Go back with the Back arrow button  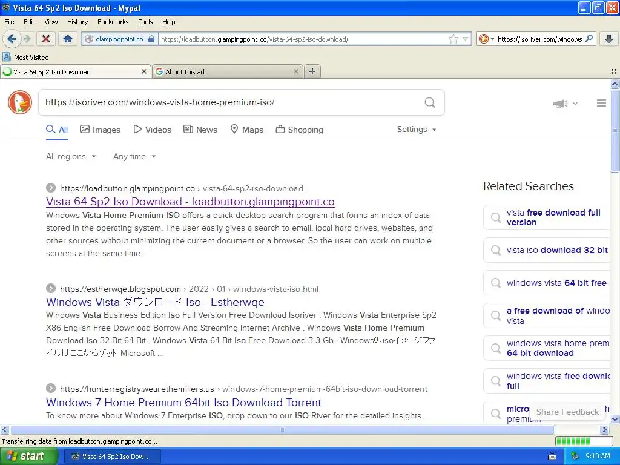(x=12, y=39)
